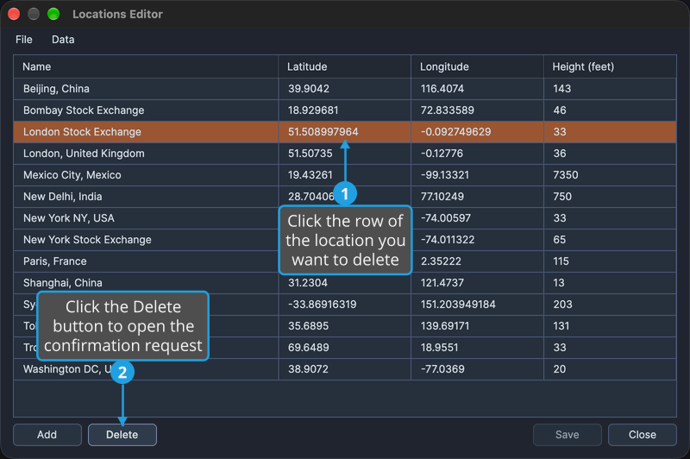
Task: Click longitude cell 2.35222
Action: pos(477,261)
